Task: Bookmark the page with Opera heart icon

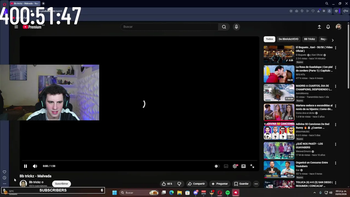Action: [313, 11]
